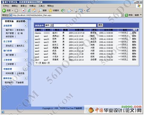The image size is (144, 115).
Task: Open the 上班信息 link
Action: (x=21, y=73)
